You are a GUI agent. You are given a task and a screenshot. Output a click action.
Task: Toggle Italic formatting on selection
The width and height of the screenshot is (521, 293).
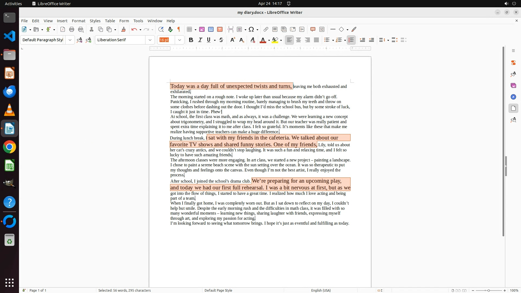(x=200, y=40)
